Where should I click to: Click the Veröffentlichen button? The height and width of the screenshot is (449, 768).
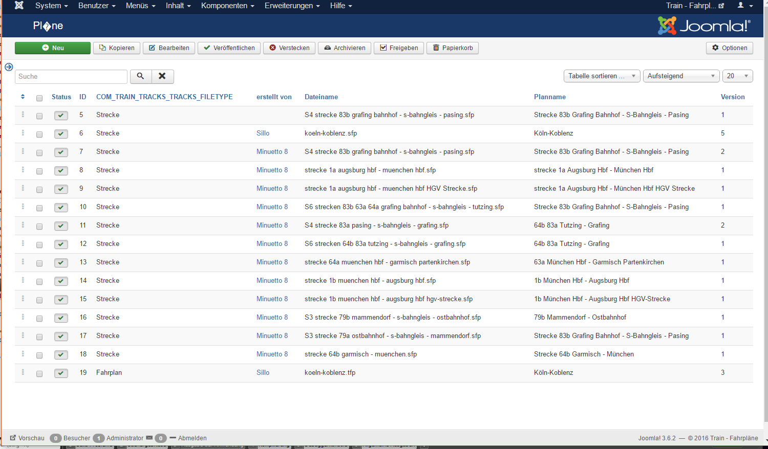pos(229,48)
